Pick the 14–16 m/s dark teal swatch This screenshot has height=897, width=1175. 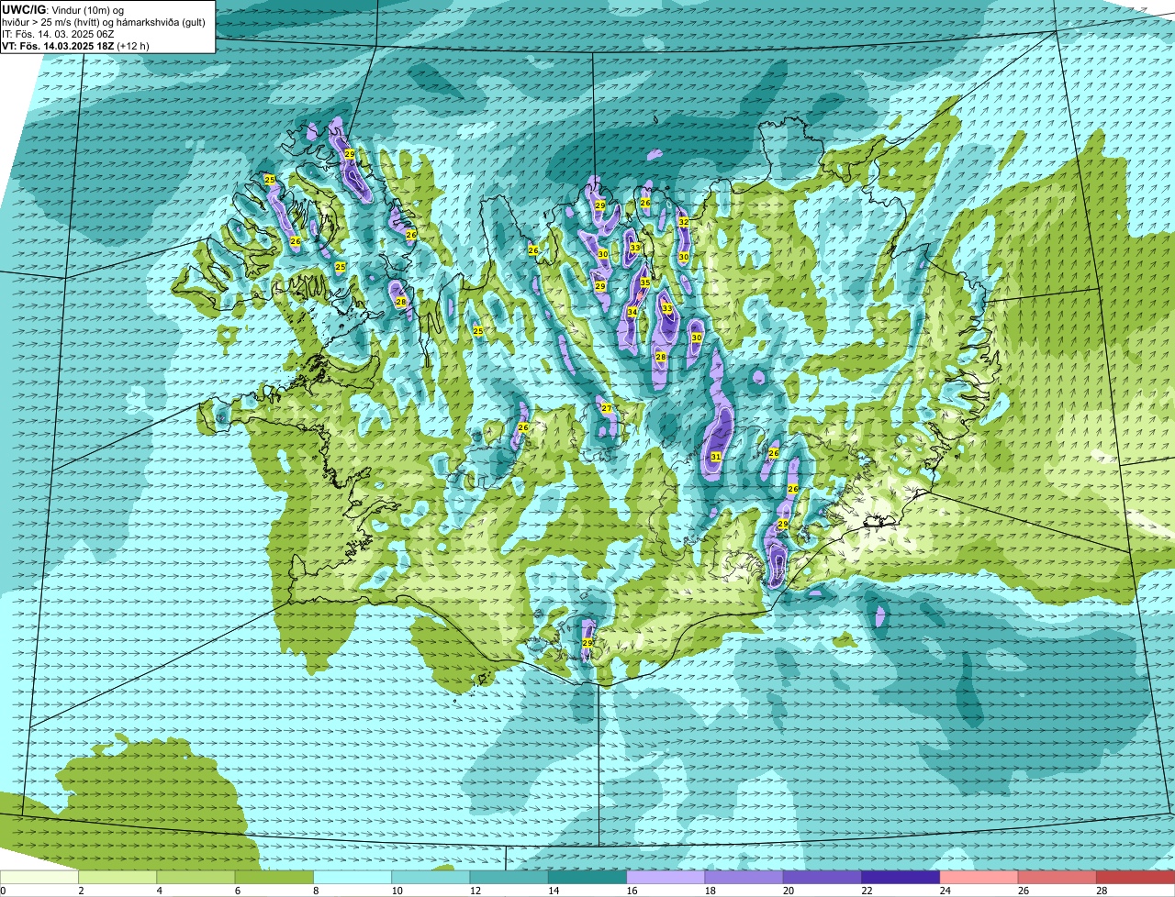coord(587,878)
